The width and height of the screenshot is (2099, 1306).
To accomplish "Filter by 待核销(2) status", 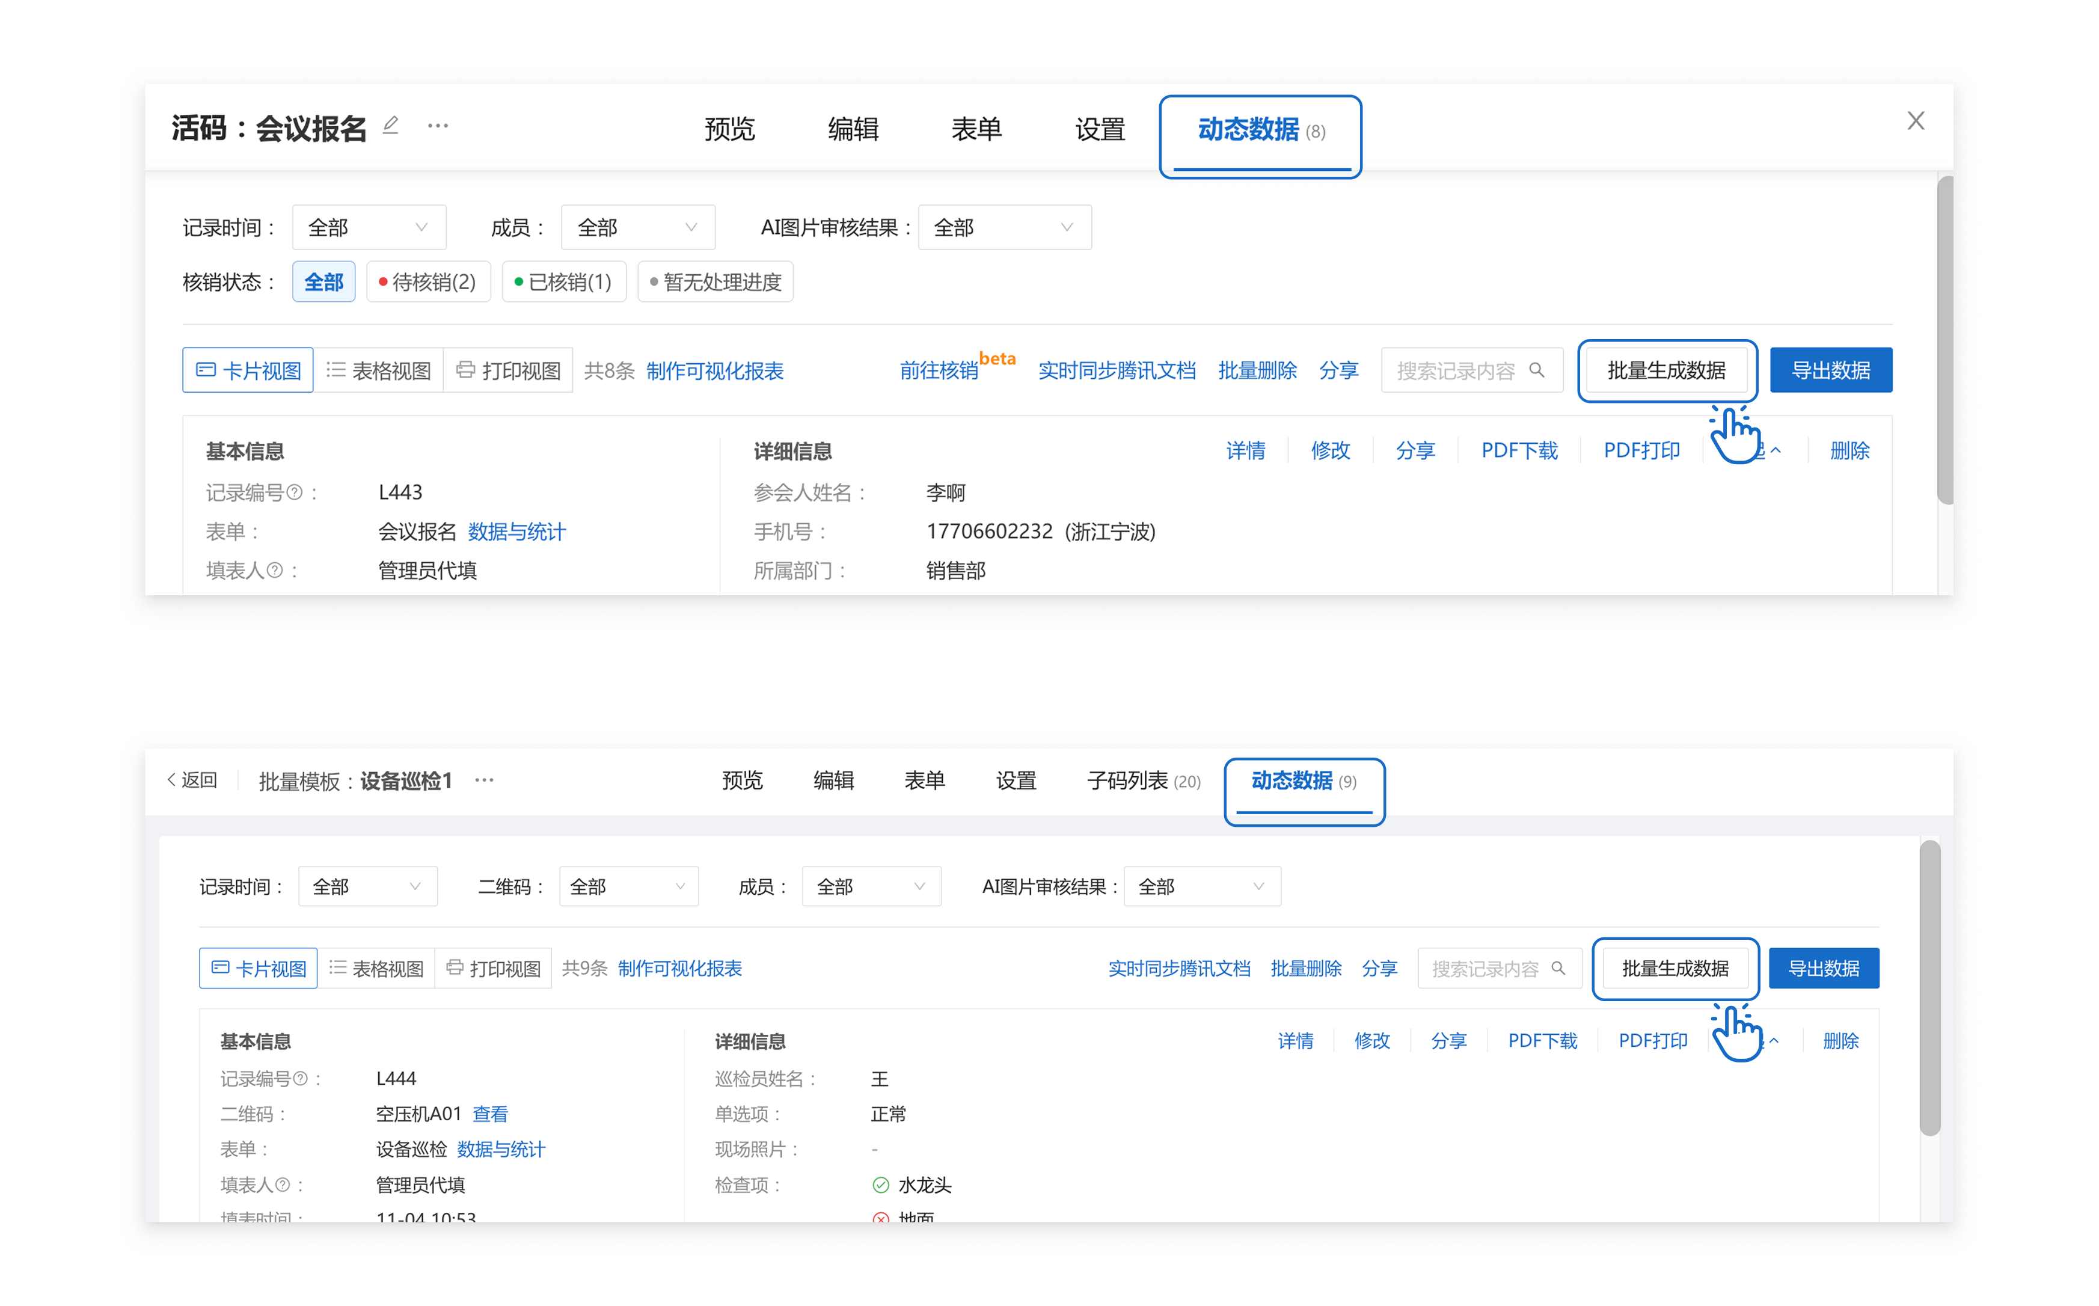I will (x=428, y=283).
